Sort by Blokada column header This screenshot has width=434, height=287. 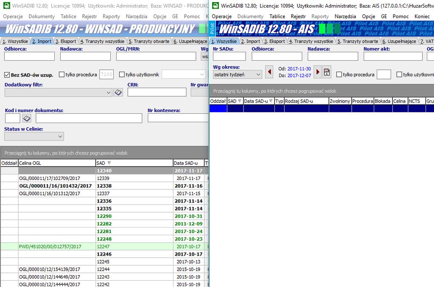tap(383, 101)
